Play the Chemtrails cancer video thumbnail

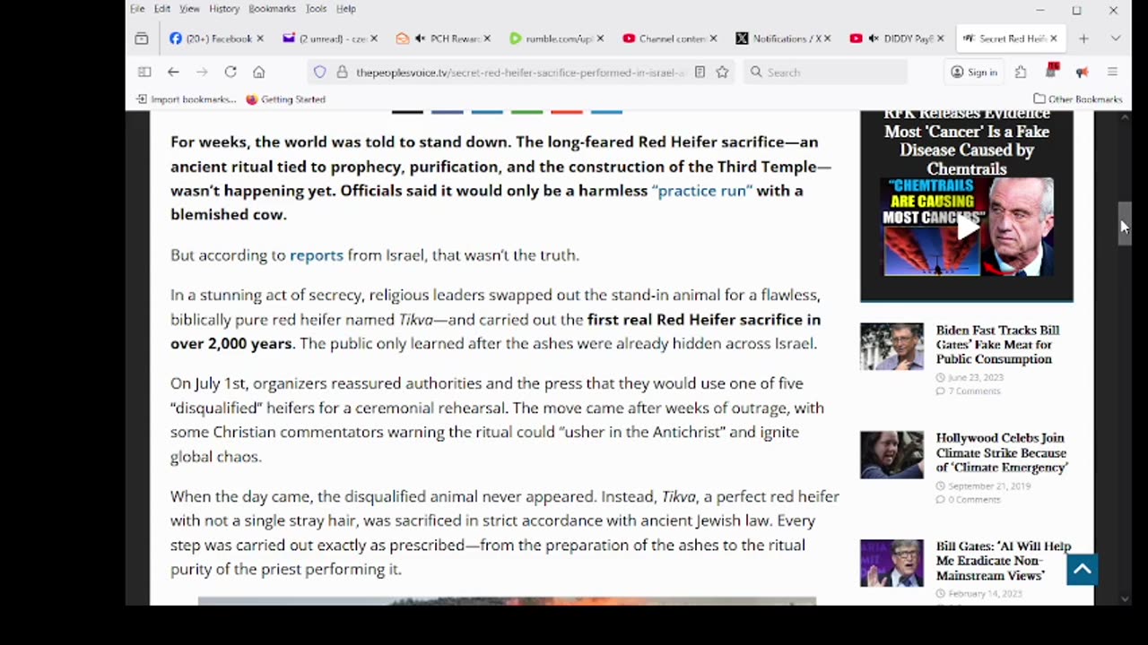967,228
